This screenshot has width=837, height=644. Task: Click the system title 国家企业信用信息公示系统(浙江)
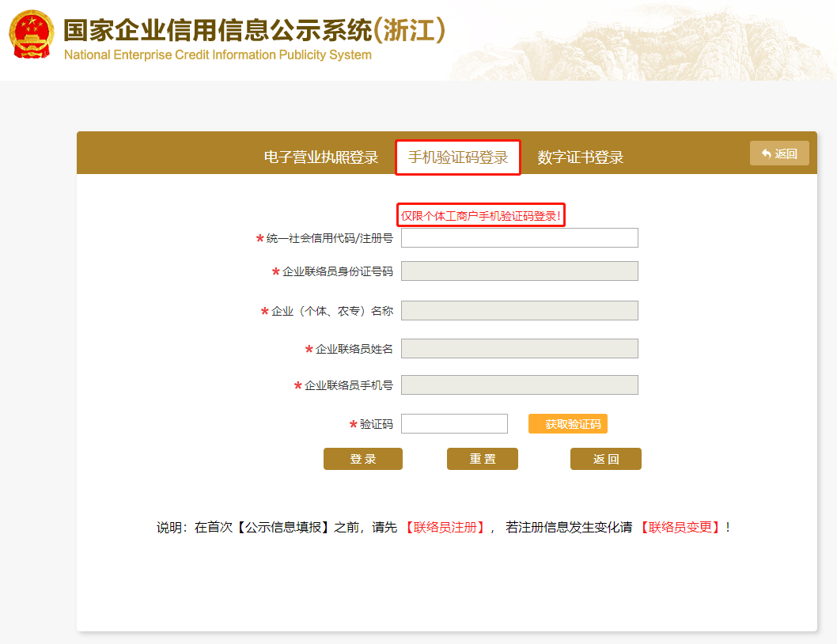(253, 28)
